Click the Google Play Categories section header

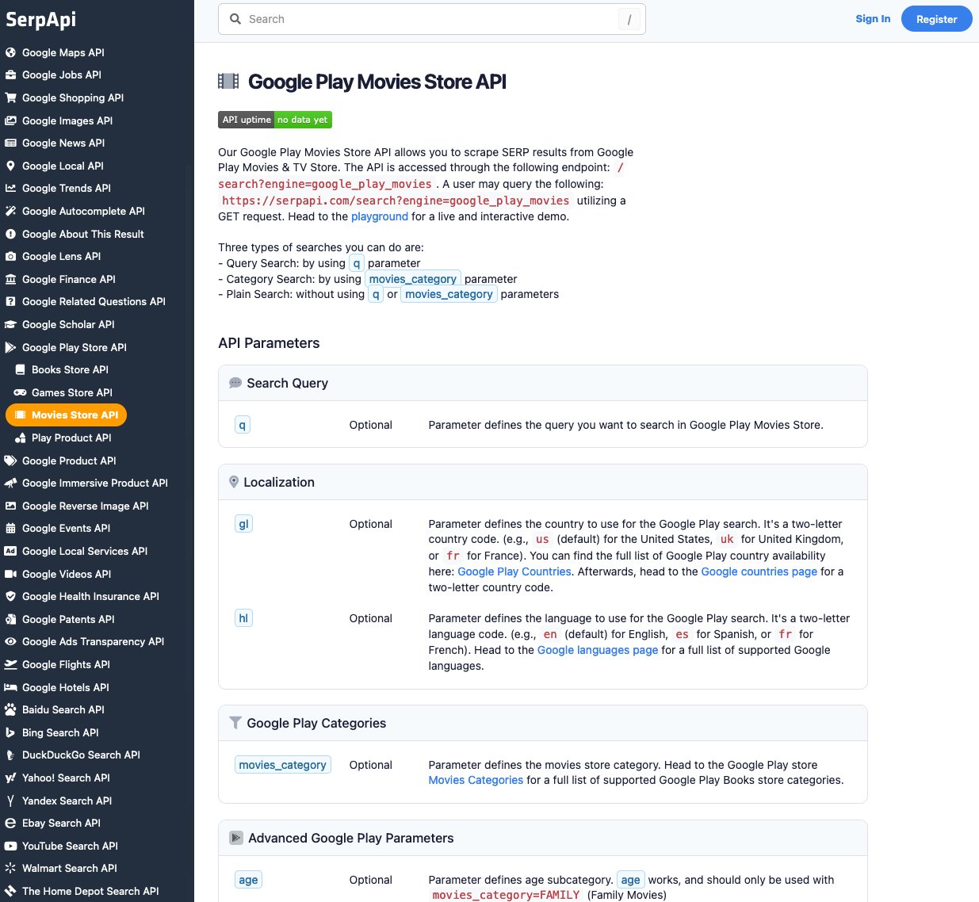coord(543,723)
